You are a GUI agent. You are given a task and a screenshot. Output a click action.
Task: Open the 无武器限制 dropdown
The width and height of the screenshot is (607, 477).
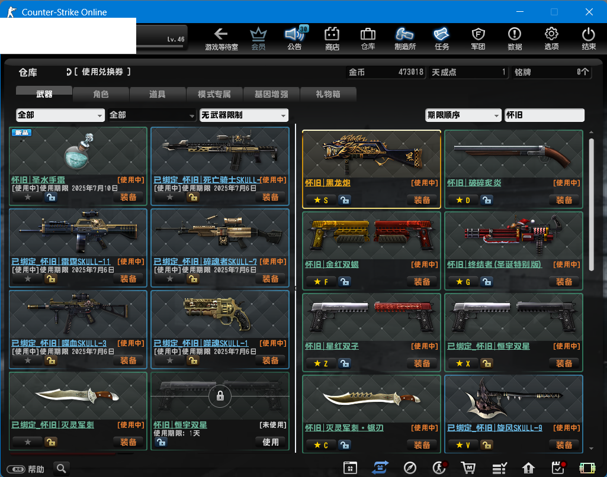[244, 115]
